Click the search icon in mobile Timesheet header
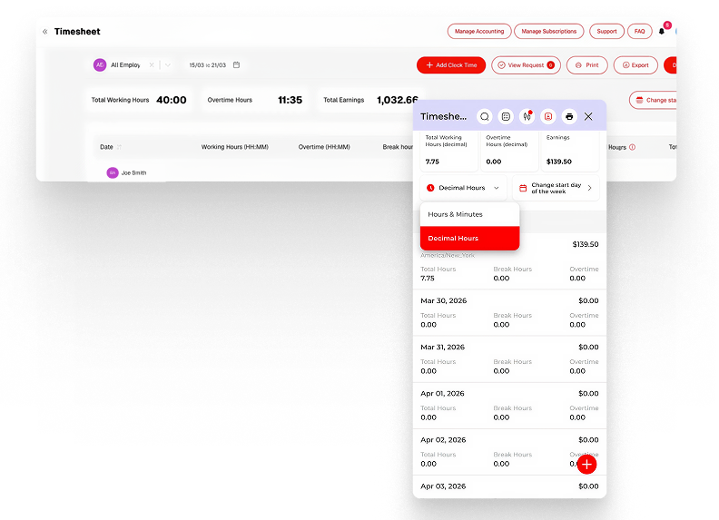This screenshot has width=719, height=520. point(485,116)
